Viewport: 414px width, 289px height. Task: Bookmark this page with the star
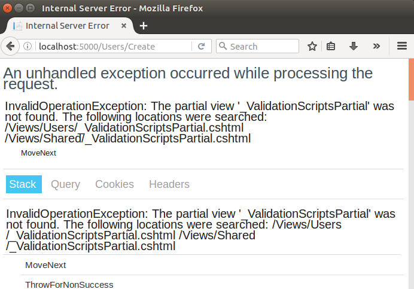pyautogui.click(x=312, y=46)
